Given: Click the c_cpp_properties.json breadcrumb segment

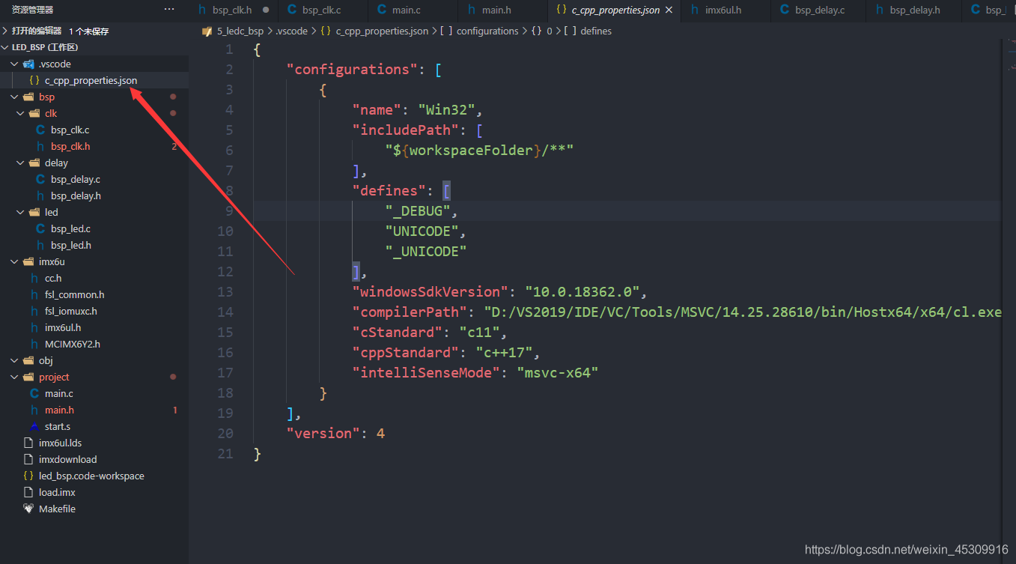Looking at the screenshot, I should click(x=382, y=31).
